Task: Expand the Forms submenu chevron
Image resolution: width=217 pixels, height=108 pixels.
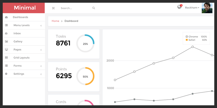Action: click(x=41, y=66)
